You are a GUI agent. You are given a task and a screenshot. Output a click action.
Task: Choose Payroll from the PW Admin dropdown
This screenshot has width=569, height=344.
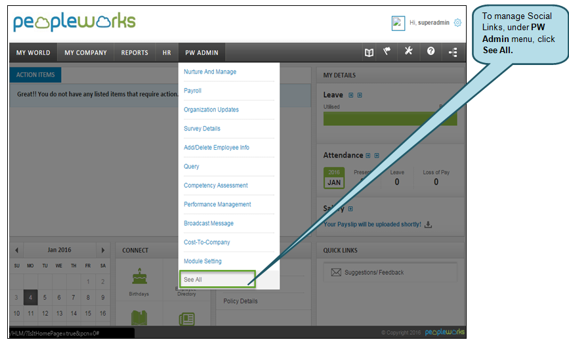(x=193, y=91)
